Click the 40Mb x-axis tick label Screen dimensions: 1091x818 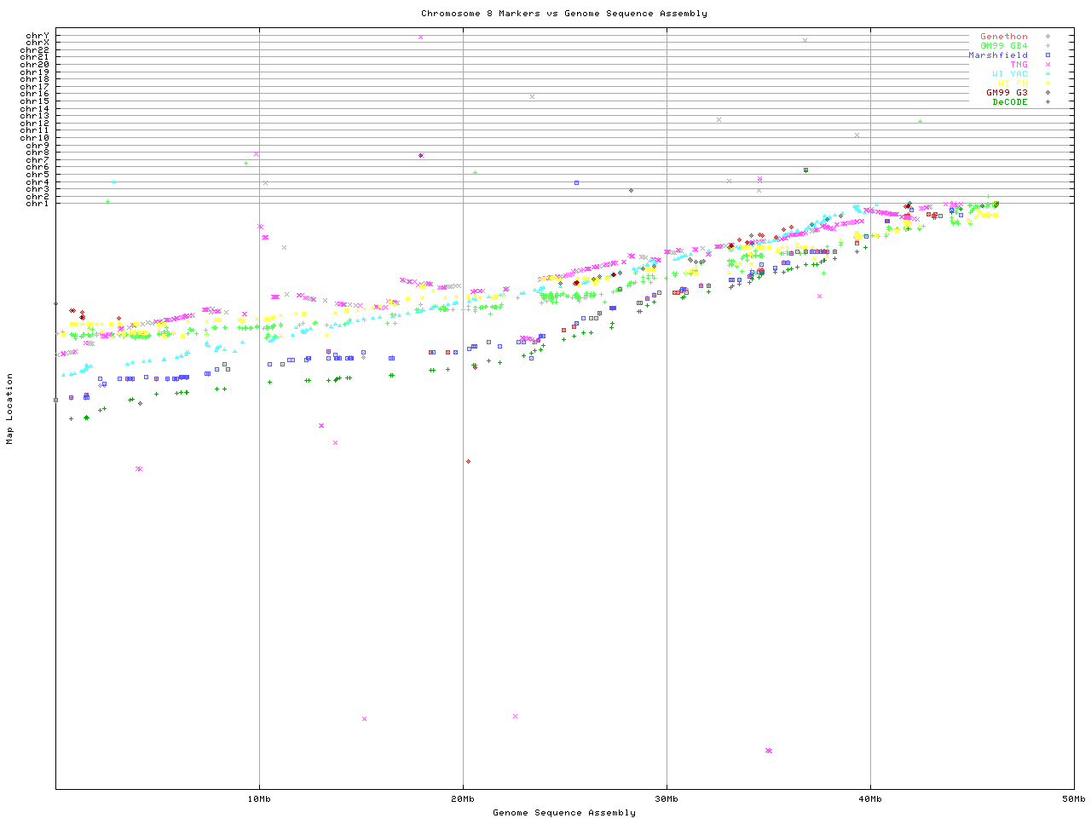870,799
